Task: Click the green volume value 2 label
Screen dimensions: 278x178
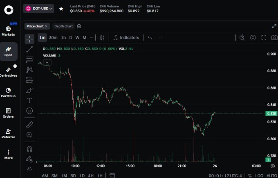Action: point(268,160)
